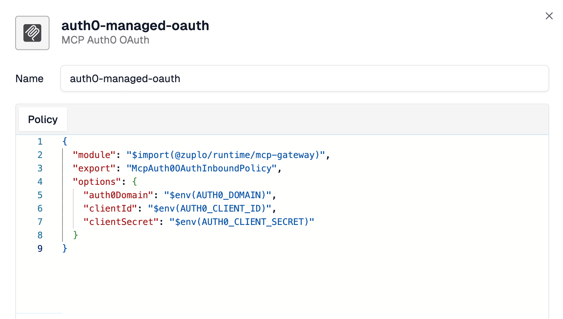Screen dimensions: 563x319
Task: Click the $import(@zuplo/runtime/mcp-gateway) value
Action: pos(226,155)
